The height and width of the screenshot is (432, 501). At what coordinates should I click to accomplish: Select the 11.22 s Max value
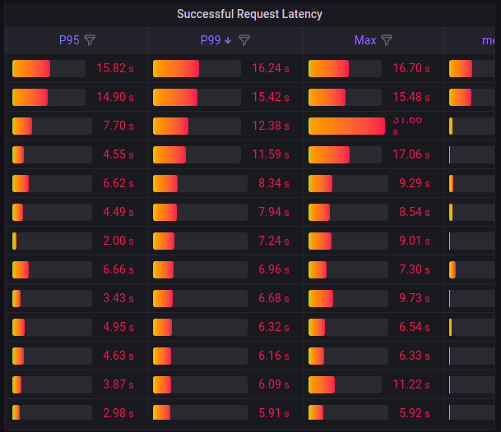click(411, 384)
